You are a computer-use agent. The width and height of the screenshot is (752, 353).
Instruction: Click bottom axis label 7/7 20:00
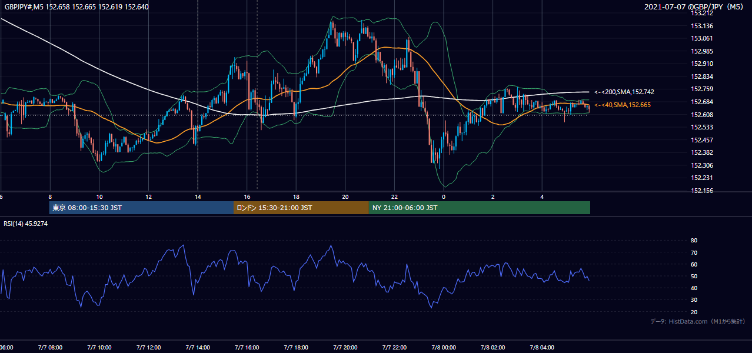click(345, 348)
